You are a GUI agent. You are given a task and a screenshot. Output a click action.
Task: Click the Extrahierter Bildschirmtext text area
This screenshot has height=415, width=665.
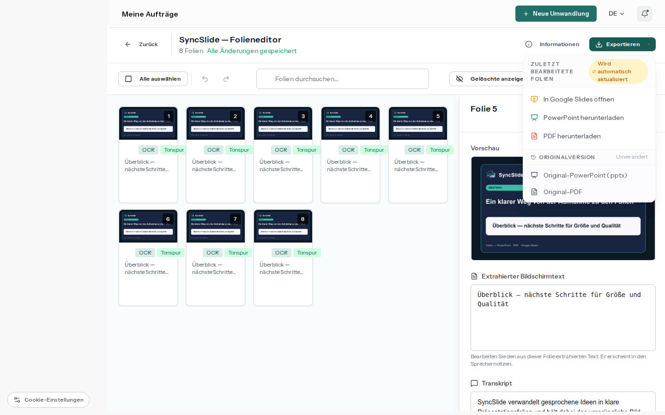tap(563, 318)
